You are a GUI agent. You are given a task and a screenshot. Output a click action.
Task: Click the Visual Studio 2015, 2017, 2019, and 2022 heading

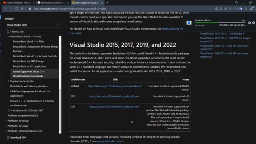123,45
